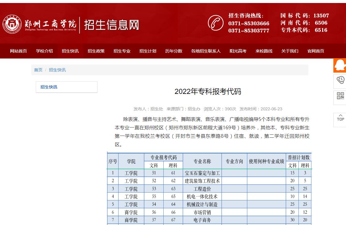Click the 发布人：招生处 text
346x225 pixels.
coord(148,109)
